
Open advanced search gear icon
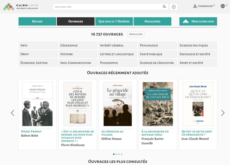174,7
